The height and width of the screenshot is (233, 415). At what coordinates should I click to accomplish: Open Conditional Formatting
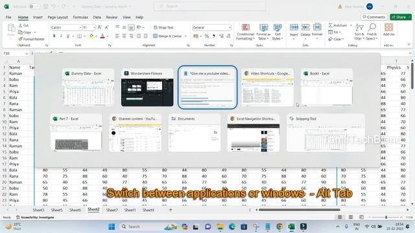click(x=245, y=32)
